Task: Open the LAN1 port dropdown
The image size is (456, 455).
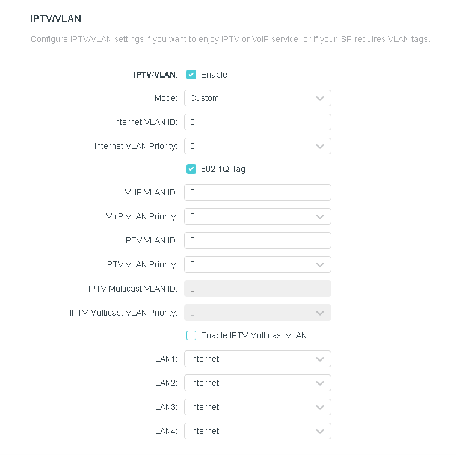Action: coord(257,359)
